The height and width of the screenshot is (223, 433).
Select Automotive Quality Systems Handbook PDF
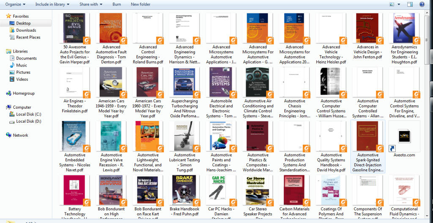[x=331, y=137]
